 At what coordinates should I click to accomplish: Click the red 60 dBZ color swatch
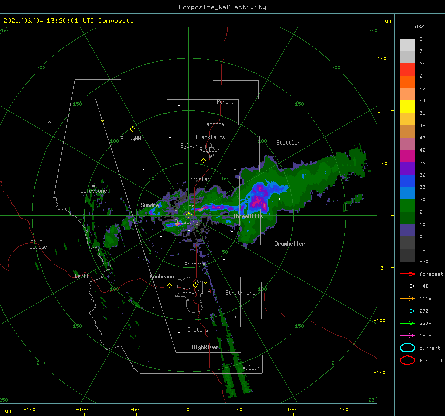407,70
